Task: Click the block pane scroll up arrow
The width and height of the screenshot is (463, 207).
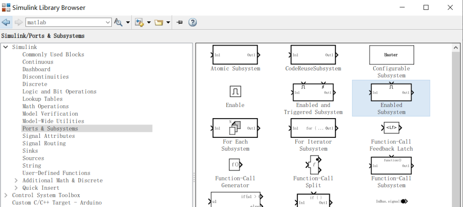Action: coord(456,48)
